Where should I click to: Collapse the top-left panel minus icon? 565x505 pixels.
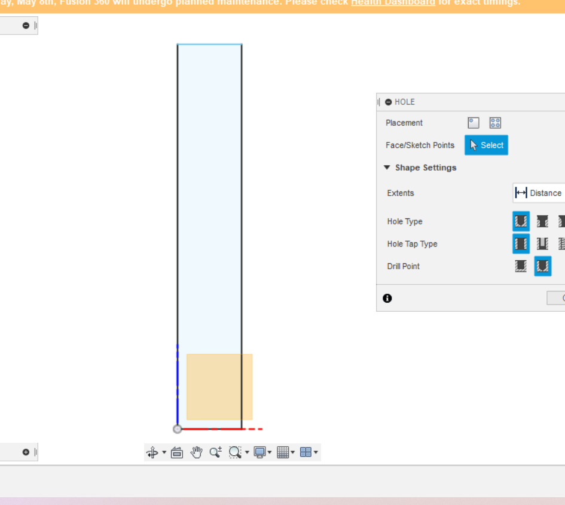tap(26, 26)
